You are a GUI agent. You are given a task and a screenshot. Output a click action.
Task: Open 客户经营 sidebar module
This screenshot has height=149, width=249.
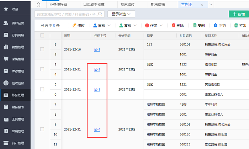tap(15, 23)
